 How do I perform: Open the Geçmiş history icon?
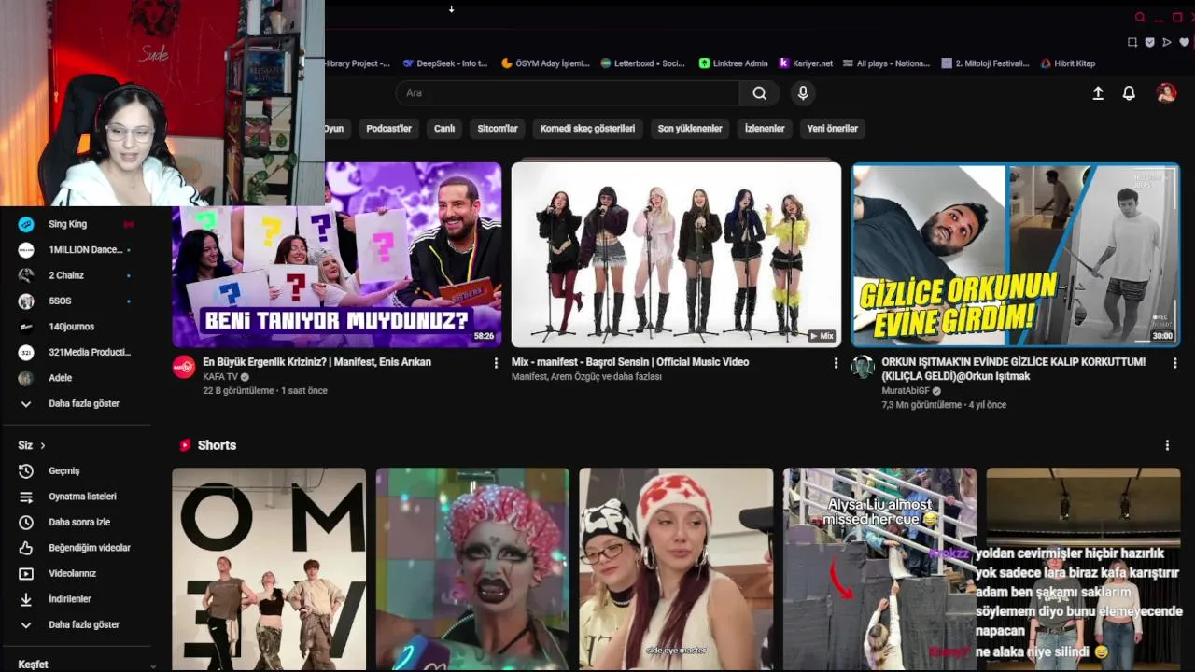coord(26,471)
